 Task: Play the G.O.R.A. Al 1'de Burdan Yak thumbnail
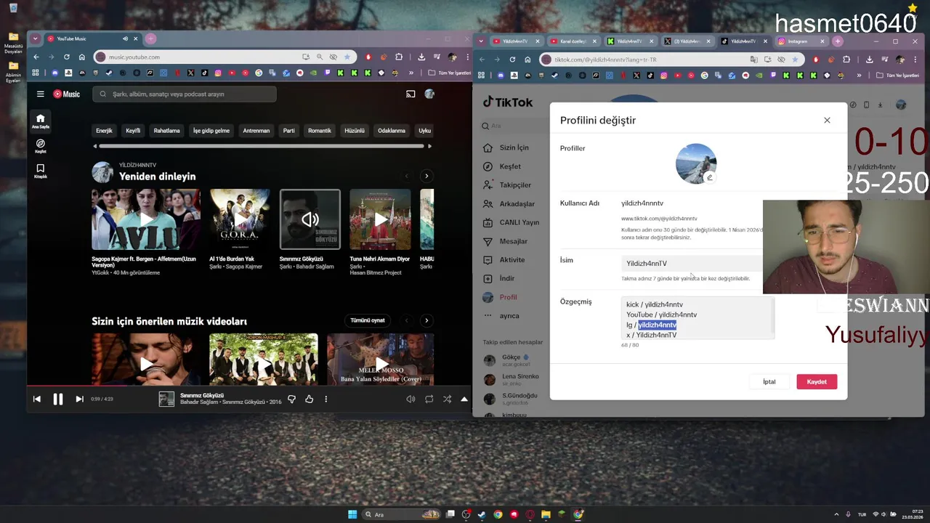click(240, 219)
